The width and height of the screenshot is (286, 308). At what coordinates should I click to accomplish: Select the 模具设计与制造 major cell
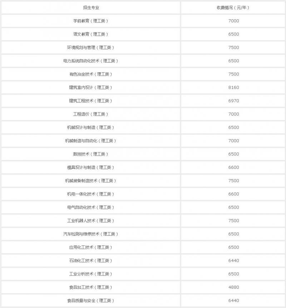pos(90,167)
